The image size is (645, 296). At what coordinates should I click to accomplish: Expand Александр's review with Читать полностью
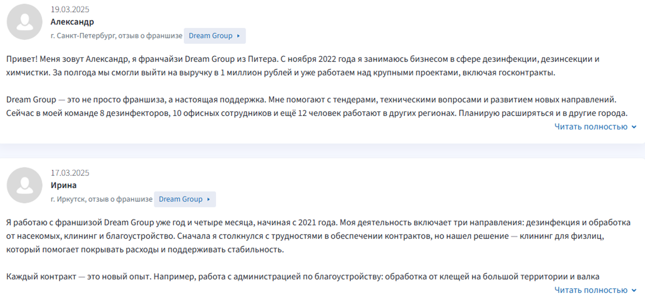coord(595,127)
